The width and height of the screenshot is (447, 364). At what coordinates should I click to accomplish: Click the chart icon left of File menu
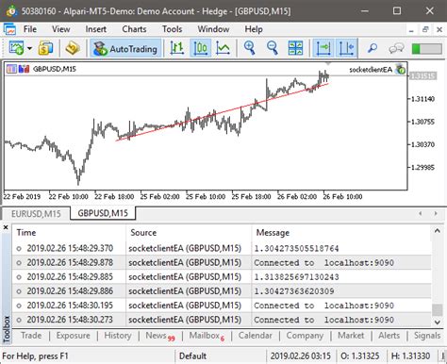(x=9, y=29)
